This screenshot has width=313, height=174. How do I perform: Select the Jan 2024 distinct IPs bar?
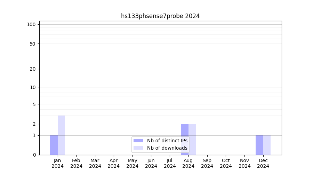click(x=54, y=145)
